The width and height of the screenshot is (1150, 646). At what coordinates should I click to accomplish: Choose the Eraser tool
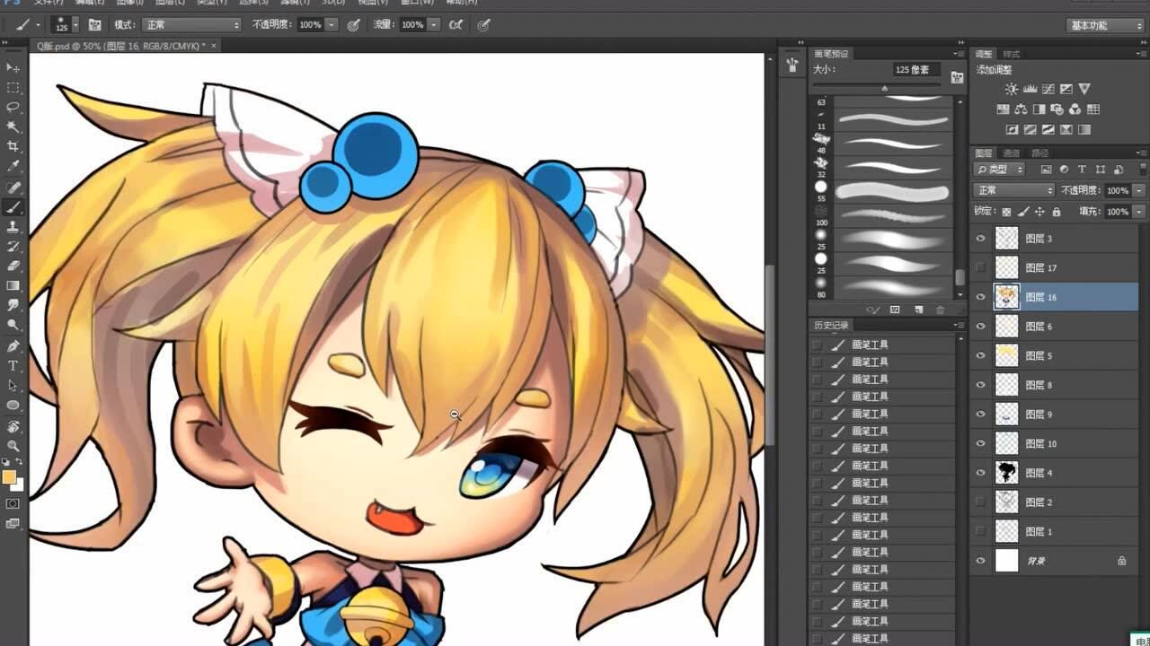pyautogui.click(x=13, y=266)
